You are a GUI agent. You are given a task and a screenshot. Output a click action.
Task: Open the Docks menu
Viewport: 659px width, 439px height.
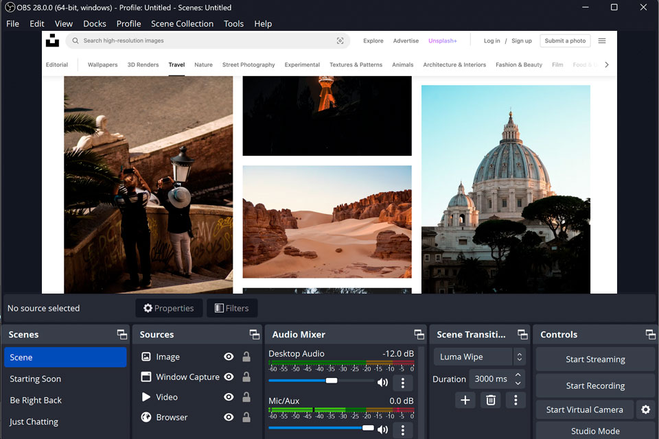(x=95, y=24)
